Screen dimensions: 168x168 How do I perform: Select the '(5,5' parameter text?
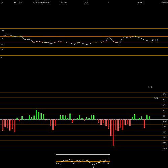click(86, 3)
